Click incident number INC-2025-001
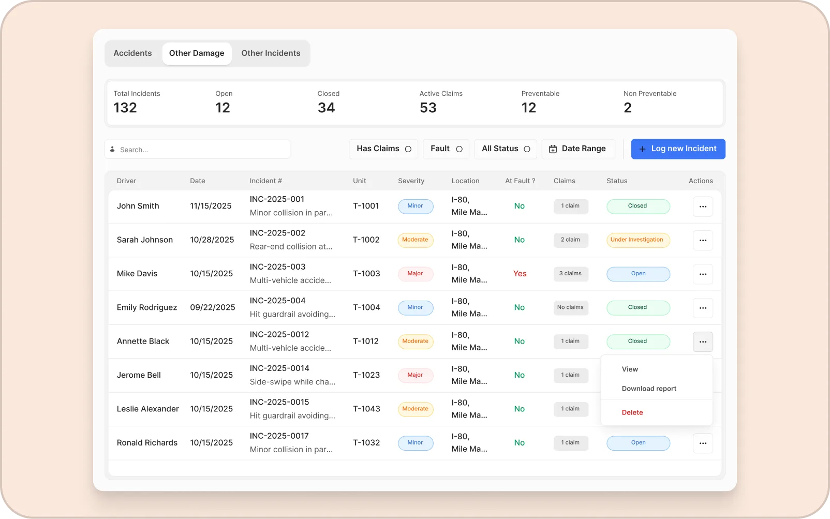830x519 pixels. click(x=277, y=199)
